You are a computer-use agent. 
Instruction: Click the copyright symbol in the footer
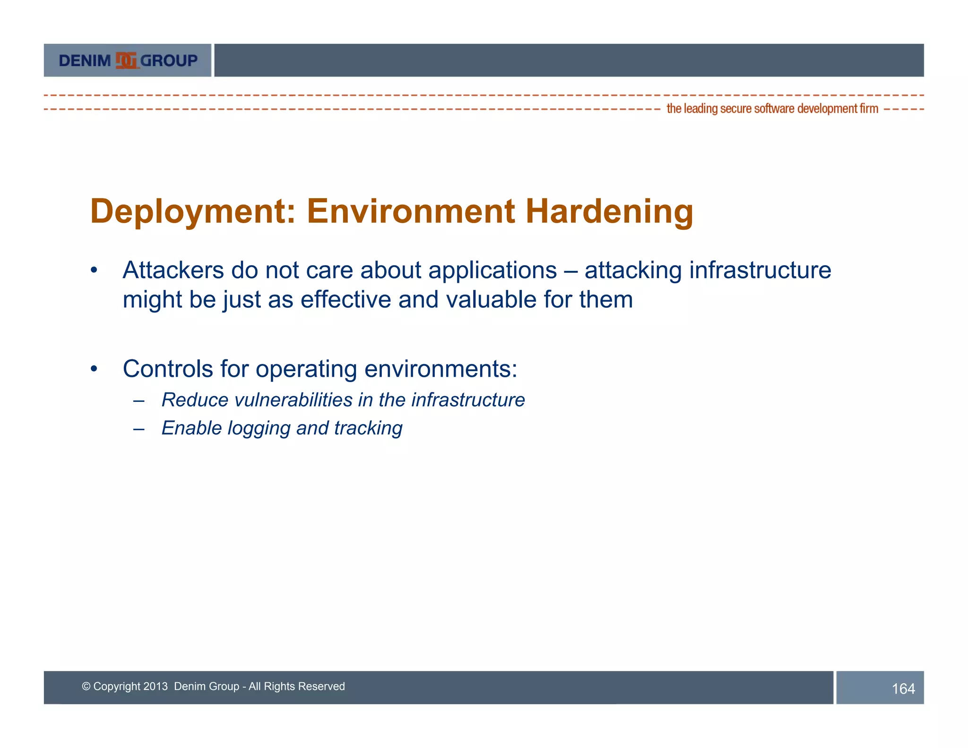coord(86,687)
